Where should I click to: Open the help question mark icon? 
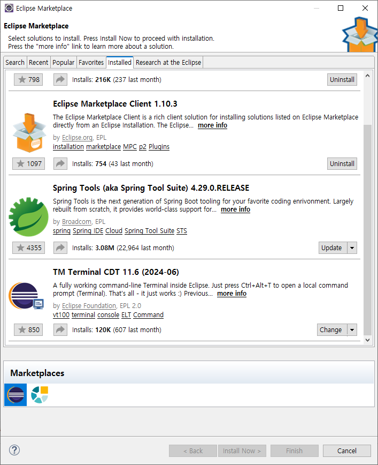(x=14, y=450)
